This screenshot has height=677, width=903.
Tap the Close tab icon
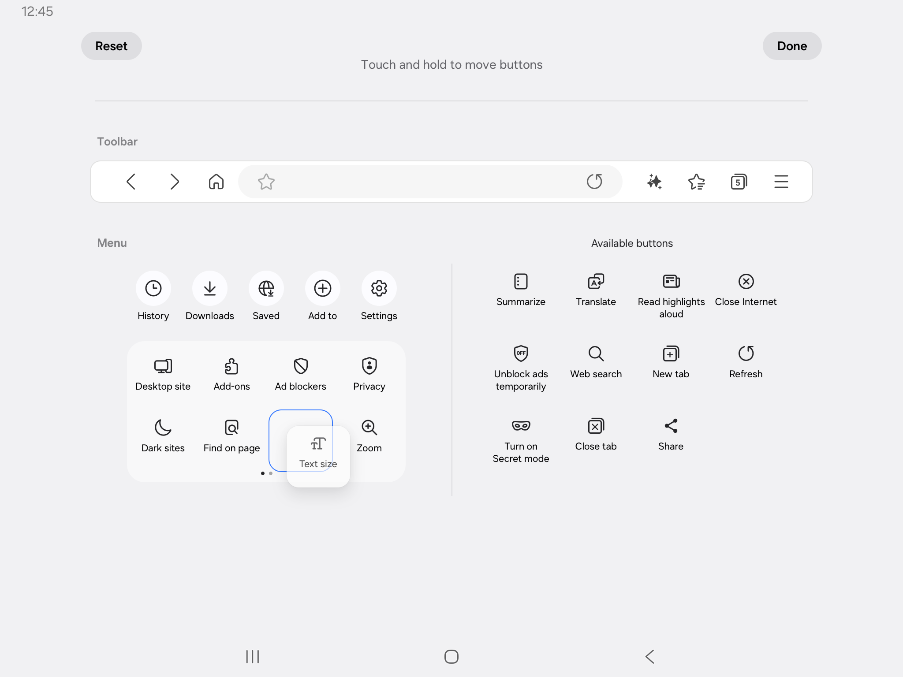click(x=596, y=426)
